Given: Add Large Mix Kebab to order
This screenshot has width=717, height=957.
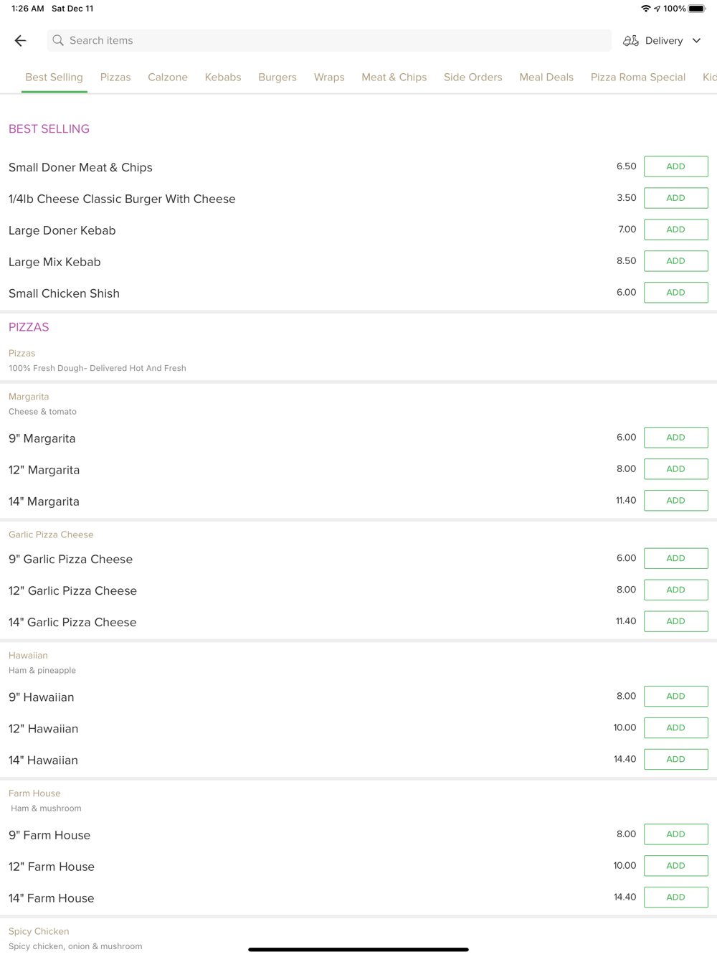Looking at the screenshot, I should coord(675,261).
